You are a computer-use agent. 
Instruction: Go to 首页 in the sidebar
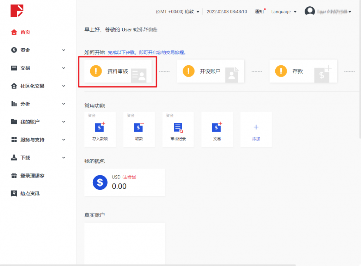[25, 32]
